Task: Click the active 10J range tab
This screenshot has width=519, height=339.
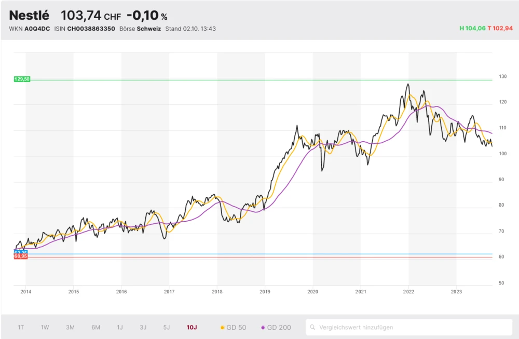Action: 192,328
